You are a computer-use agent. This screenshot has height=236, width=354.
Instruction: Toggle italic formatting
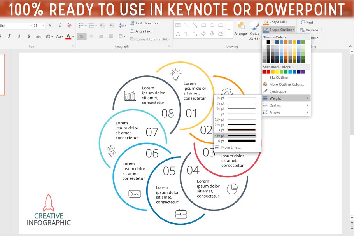pyautogui.click(x=10, y=37)
